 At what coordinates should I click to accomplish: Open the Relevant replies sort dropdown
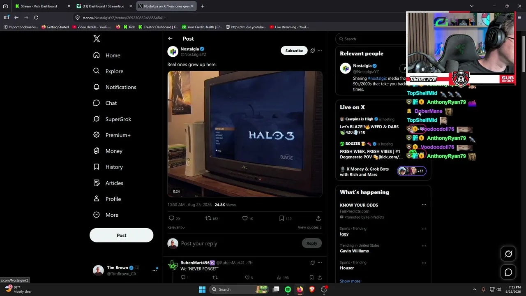coord(176,227)
